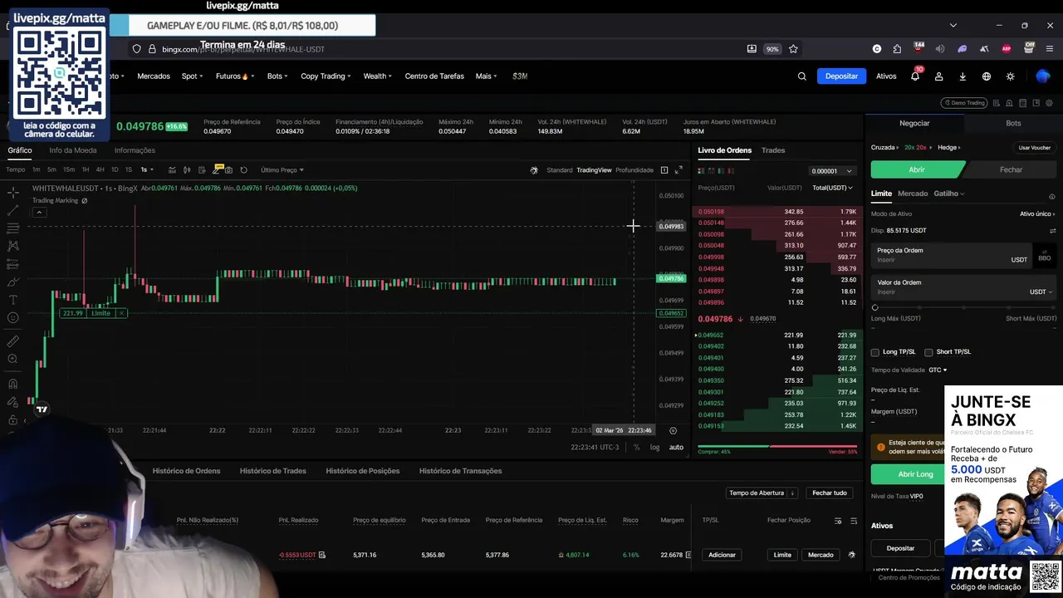1063x598 pixels.
Task: Open notifications bell with badge
Action: tap(915, 76)
